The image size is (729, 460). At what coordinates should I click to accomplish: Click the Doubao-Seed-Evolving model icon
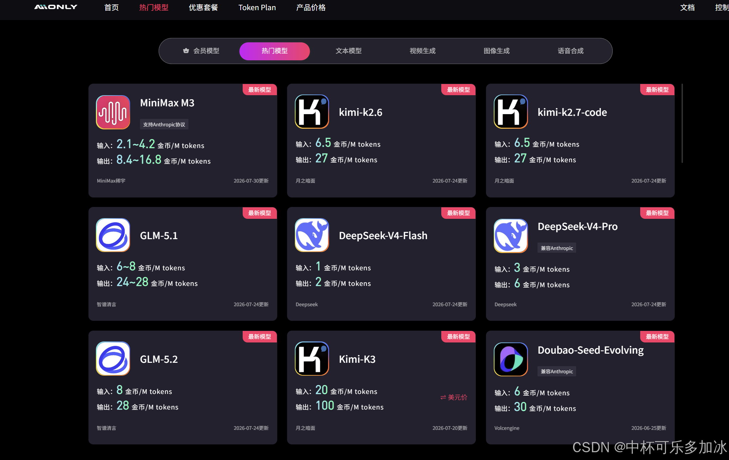(x=511, y=359)
